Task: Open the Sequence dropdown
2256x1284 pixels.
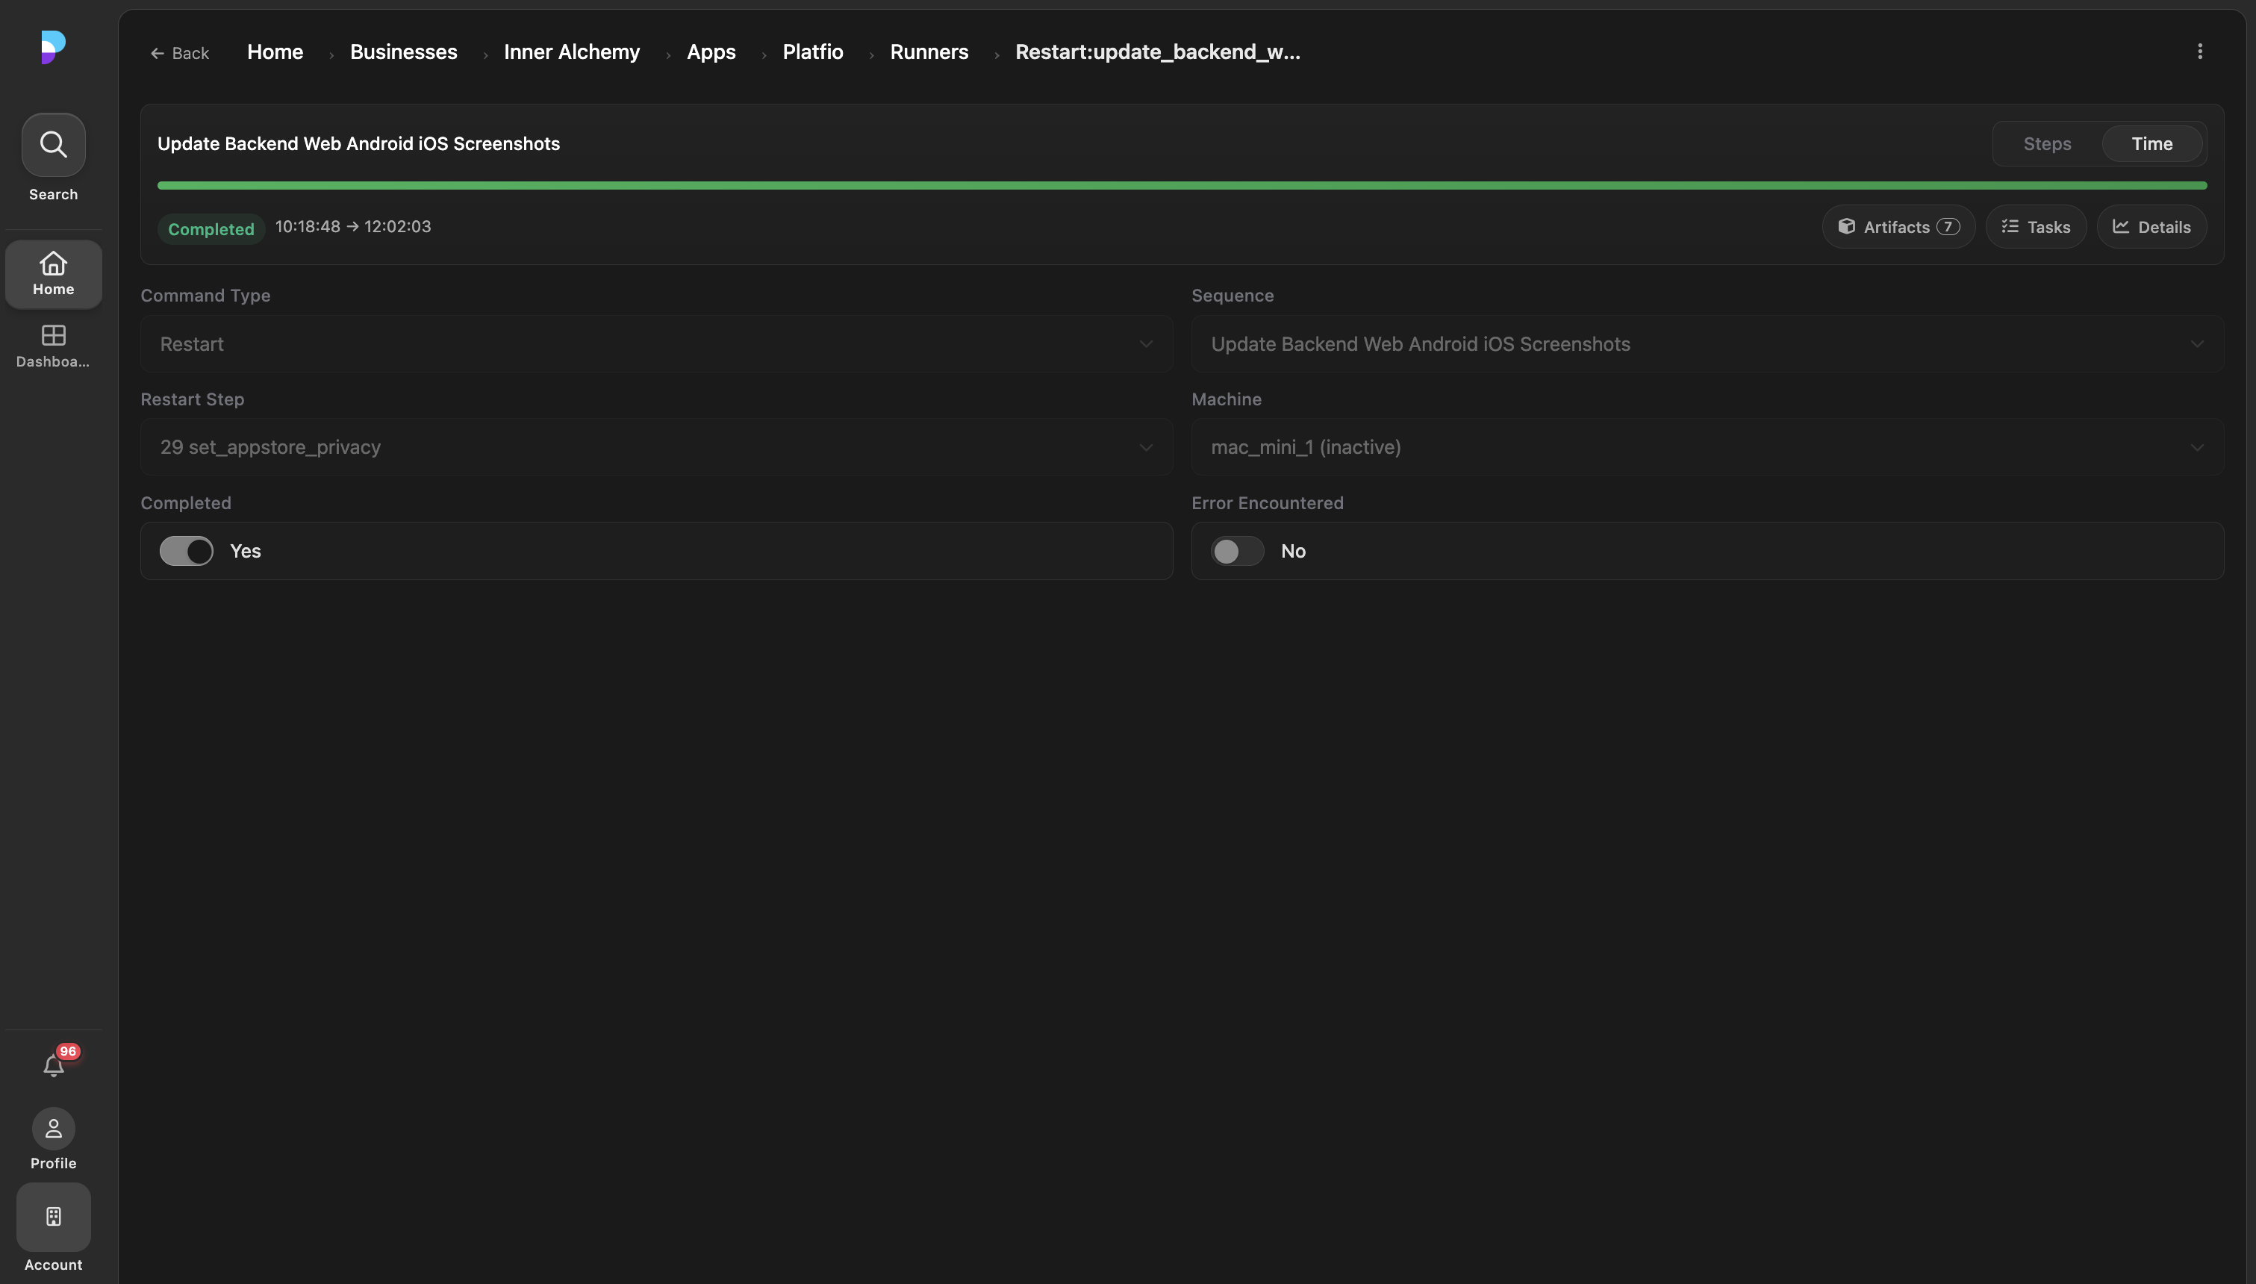Action: (x=1707, y=344)
